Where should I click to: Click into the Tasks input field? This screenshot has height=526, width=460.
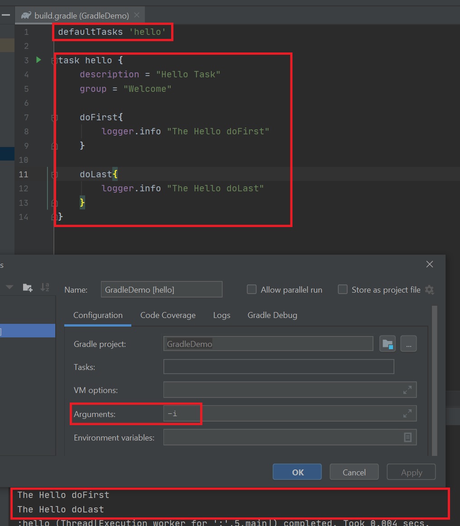click(278, 367)
